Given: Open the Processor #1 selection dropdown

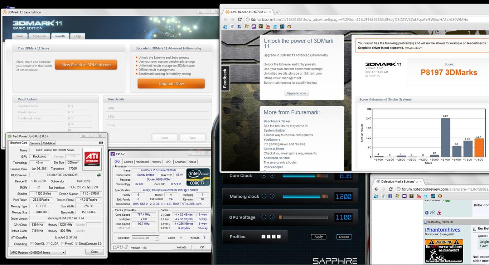Looking at the screenshot, I should click(145, 238).
